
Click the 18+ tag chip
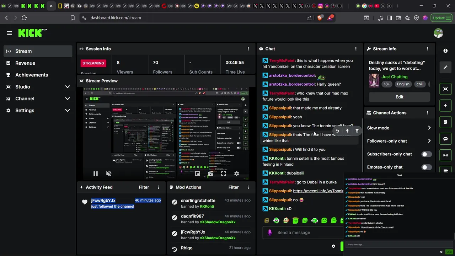[x=387, y=84]
